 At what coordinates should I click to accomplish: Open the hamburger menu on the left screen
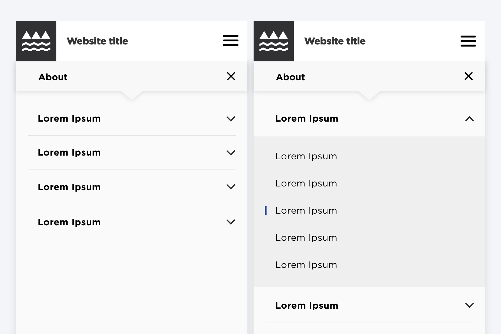tap(231, 40)
